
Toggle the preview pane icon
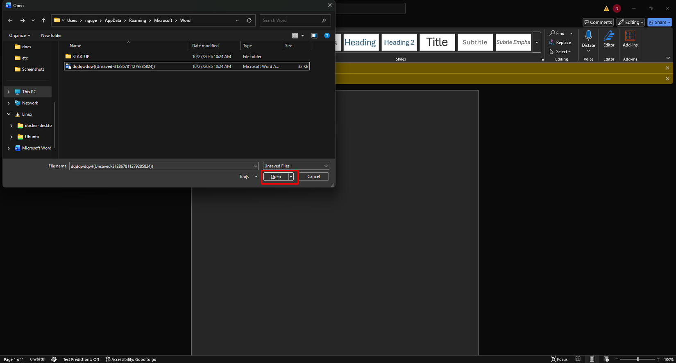314,36
